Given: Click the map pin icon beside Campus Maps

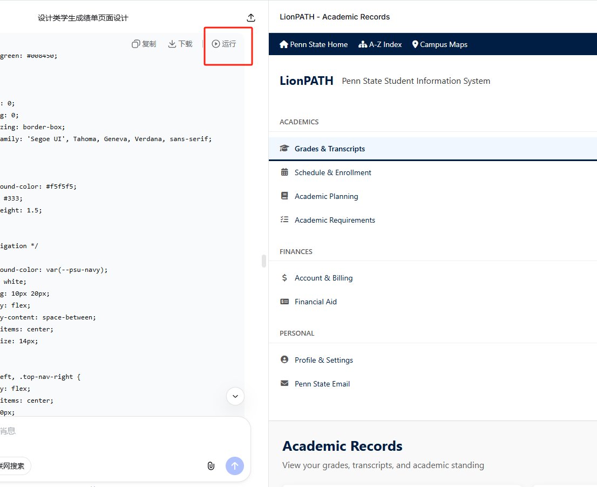Looking at the screenshot, I should (x=415, y=44).
